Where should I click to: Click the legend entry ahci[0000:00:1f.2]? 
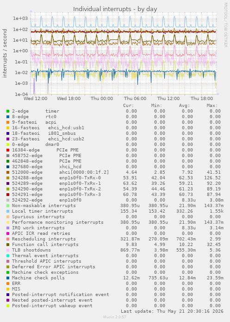point(84,172)
